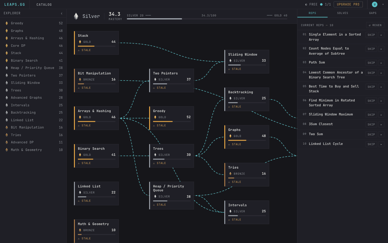Open the Sliding Window Maximum problem
Screen dimensions: 388x243
331,115
